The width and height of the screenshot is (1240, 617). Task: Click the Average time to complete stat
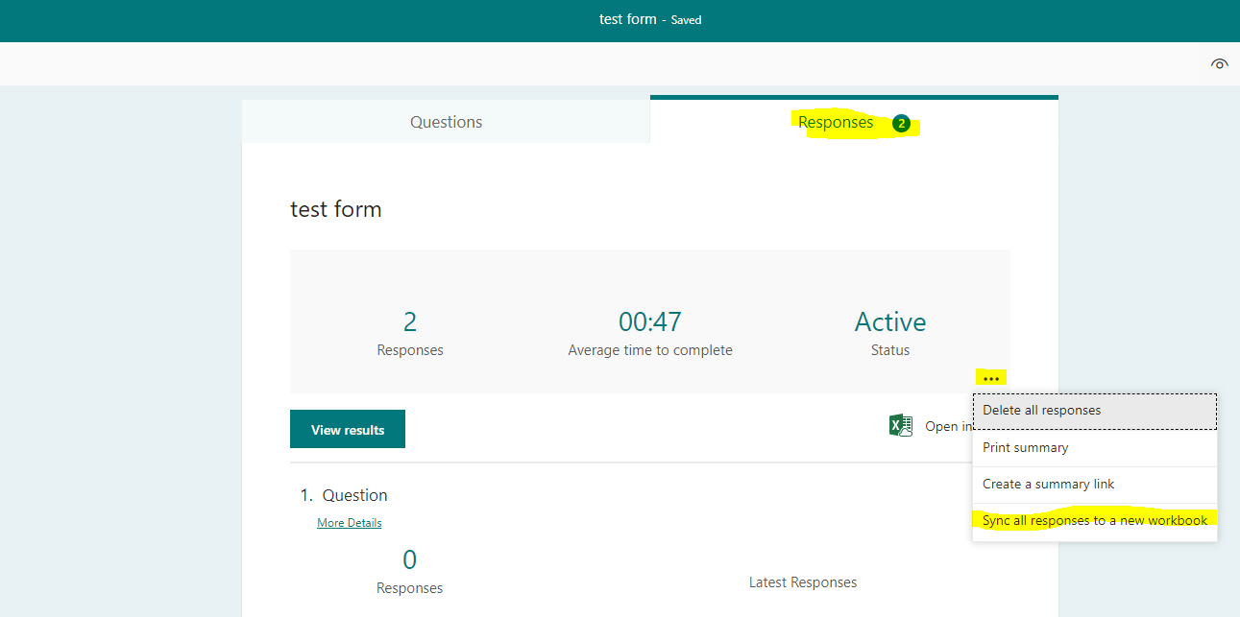coord(650,321)
